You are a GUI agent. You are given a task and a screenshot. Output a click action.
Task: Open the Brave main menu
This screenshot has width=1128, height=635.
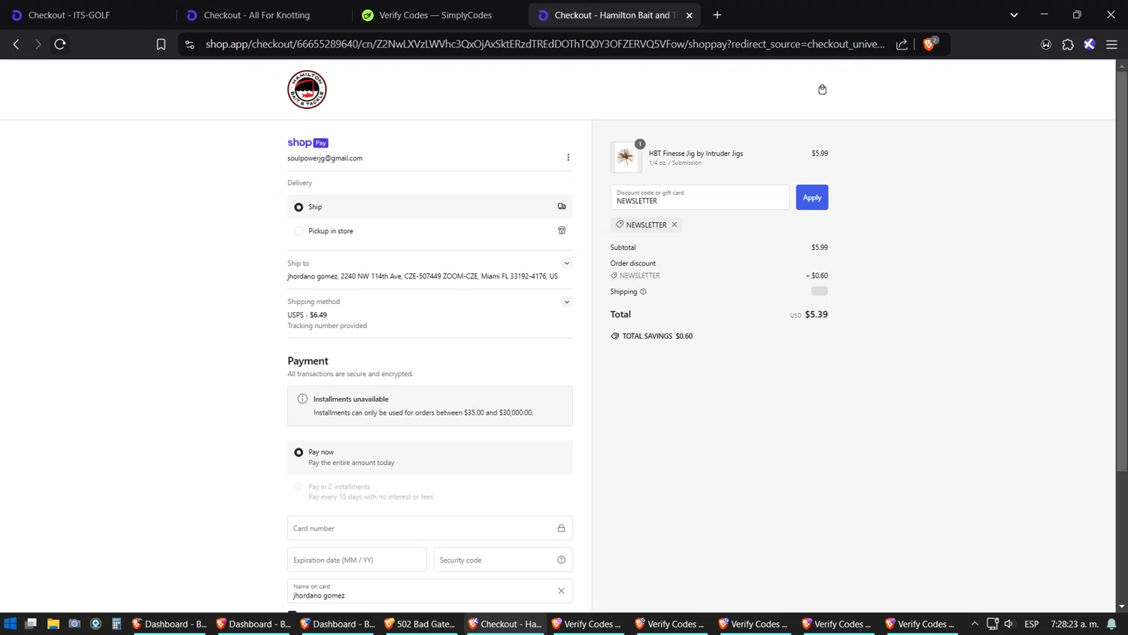coord(1111,44)
